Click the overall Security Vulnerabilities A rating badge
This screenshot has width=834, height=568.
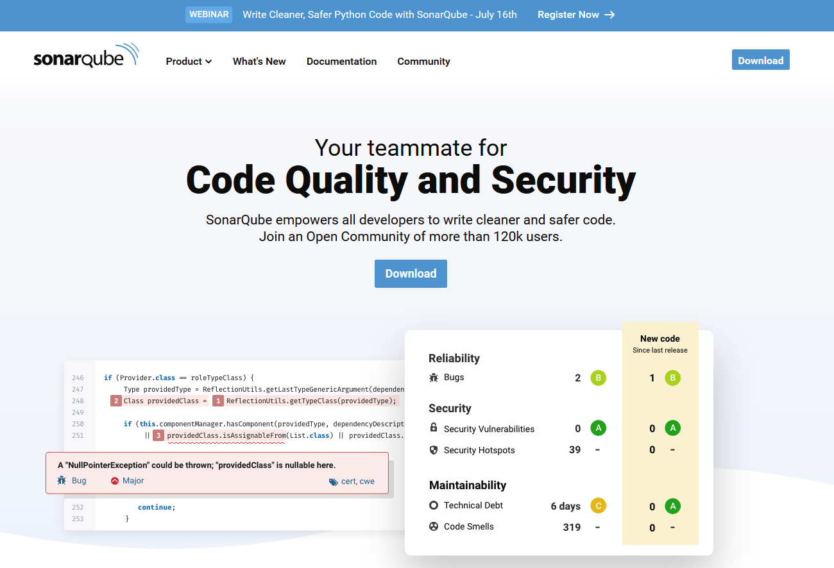pos(598,428)
